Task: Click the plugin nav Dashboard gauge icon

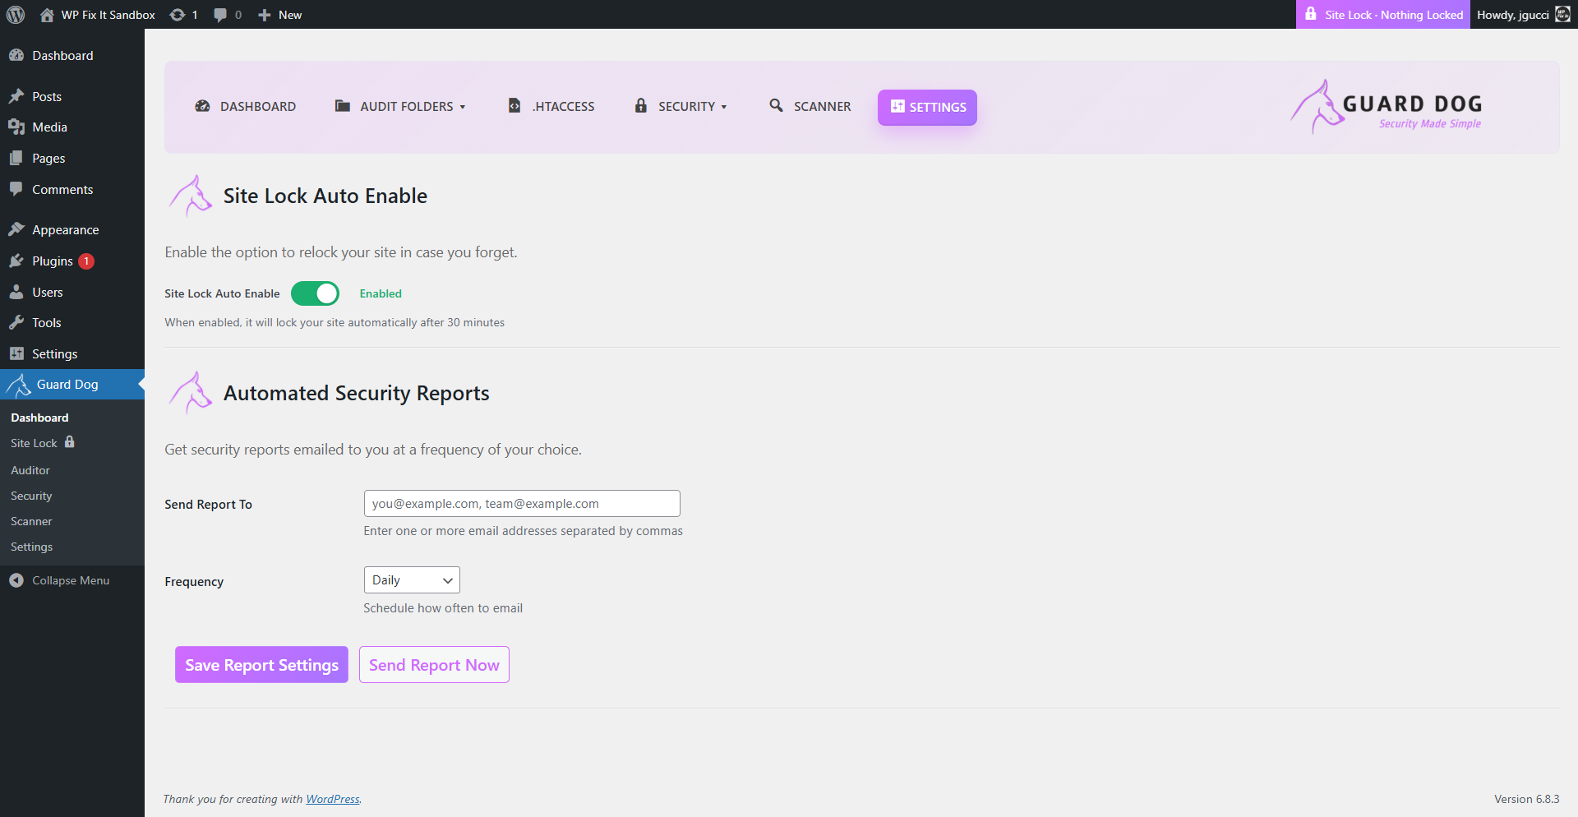Action: [x=202, y=106]
